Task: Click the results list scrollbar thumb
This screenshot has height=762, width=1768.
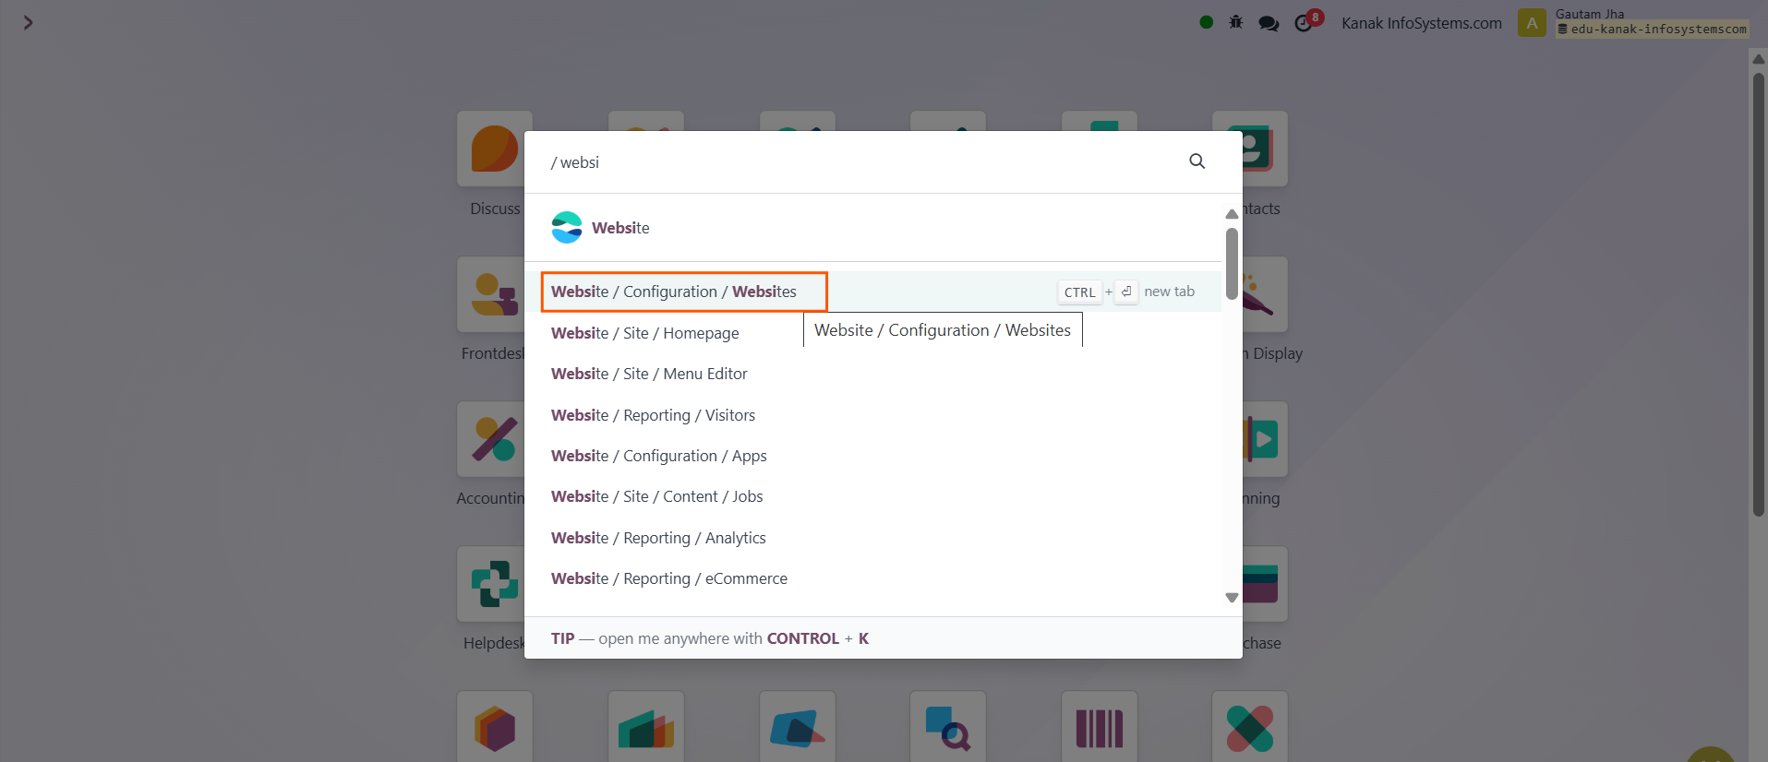Action: [x=1232, y=263]
